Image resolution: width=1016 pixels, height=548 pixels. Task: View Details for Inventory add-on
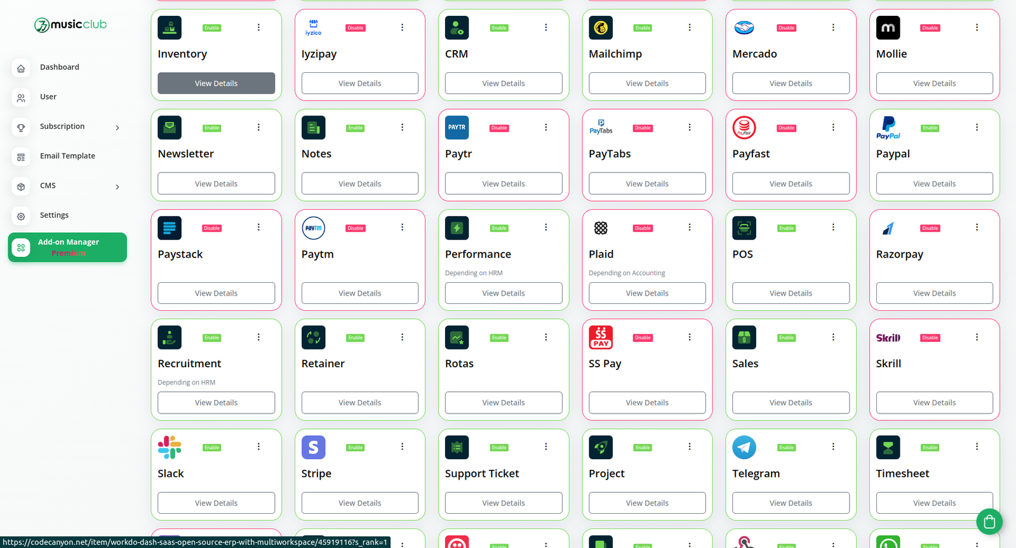coord(216,83)
